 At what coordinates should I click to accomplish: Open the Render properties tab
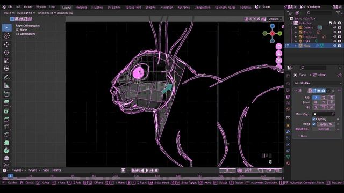click(x=288, y=84)
